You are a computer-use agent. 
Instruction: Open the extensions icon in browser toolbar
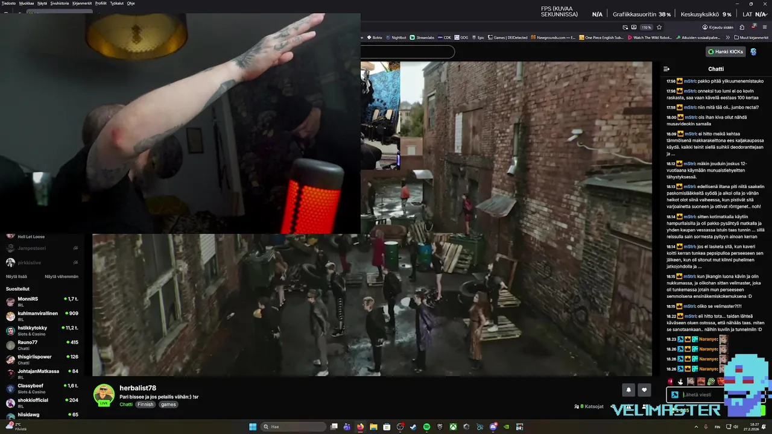point(742,27)
